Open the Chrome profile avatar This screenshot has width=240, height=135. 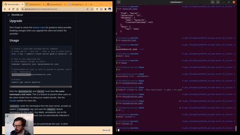[x=109, y=9]
